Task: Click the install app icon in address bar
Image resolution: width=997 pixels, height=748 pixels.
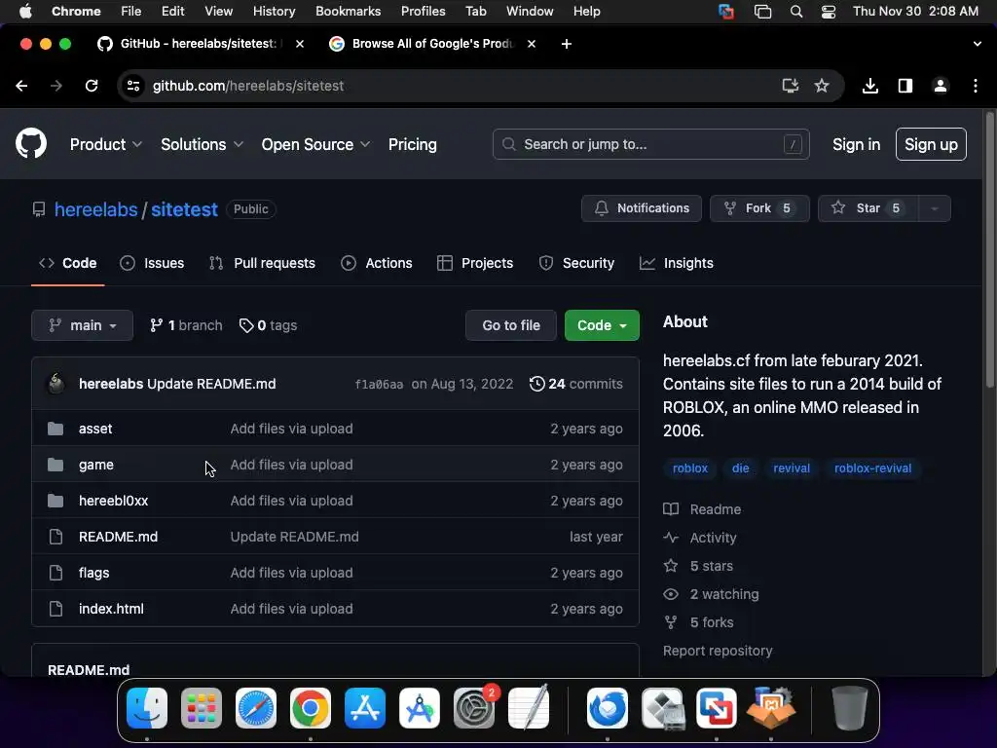Action: pos(790,86)
